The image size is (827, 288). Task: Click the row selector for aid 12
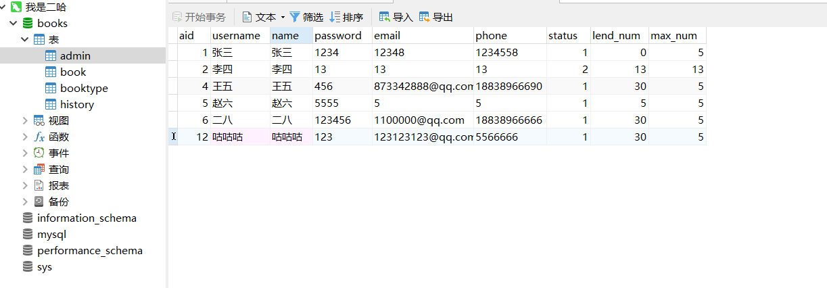172,137
